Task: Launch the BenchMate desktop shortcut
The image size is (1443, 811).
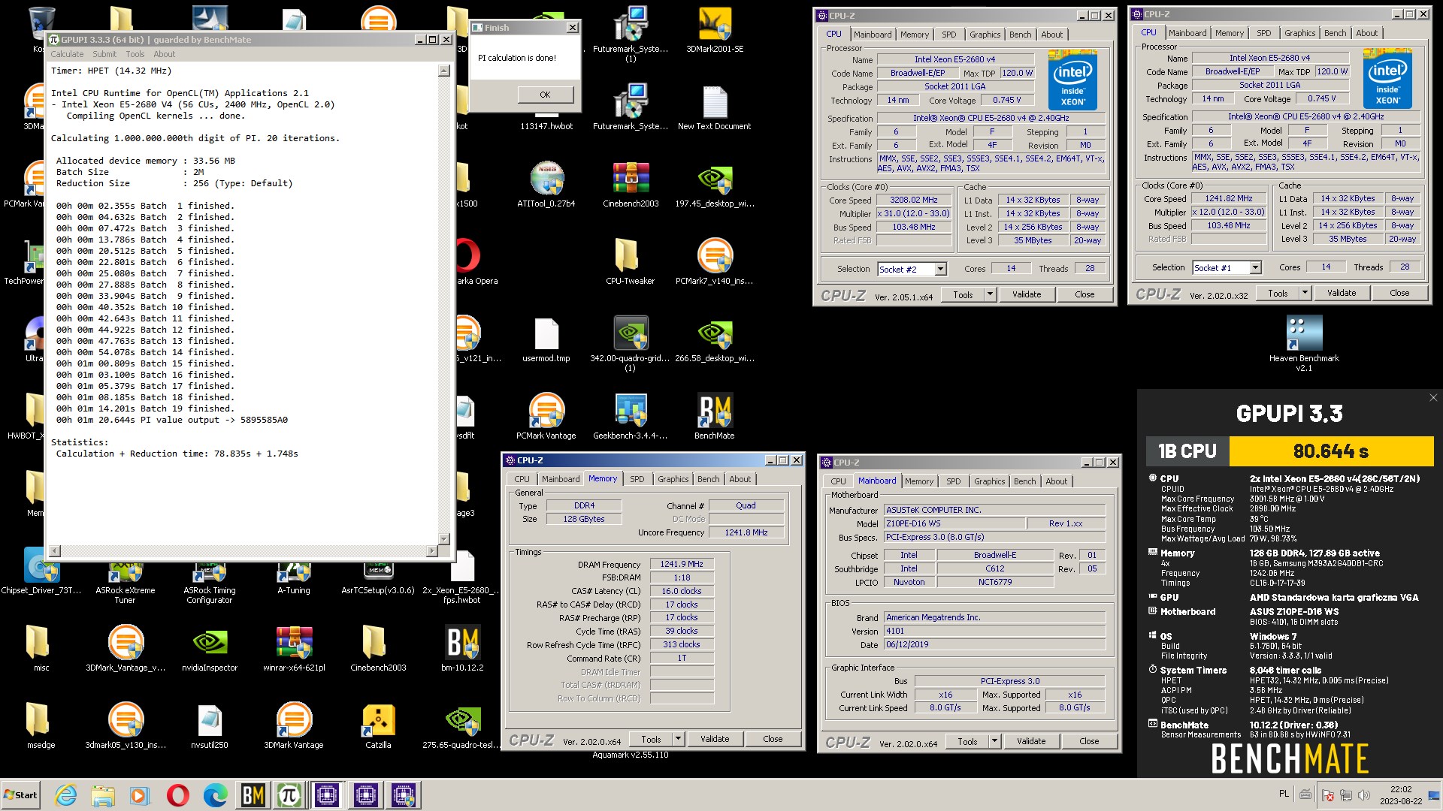Action: [x=715, y=416]
